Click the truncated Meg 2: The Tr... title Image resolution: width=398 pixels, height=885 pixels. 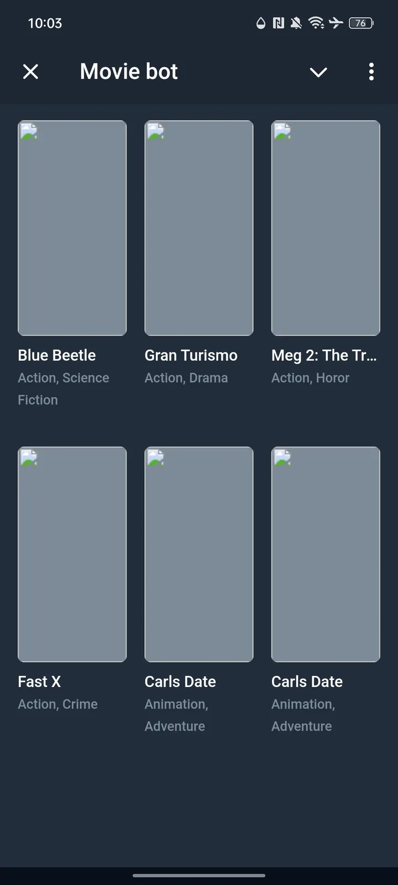point(324,355)
